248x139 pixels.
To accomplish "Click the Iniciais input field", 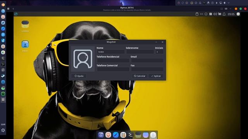I will coord(159,52).
